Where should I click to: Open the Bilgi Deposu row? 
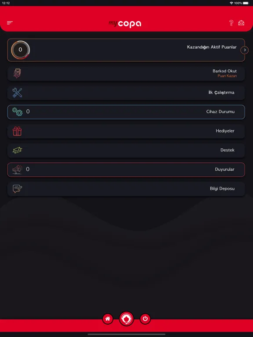(126, 189)
